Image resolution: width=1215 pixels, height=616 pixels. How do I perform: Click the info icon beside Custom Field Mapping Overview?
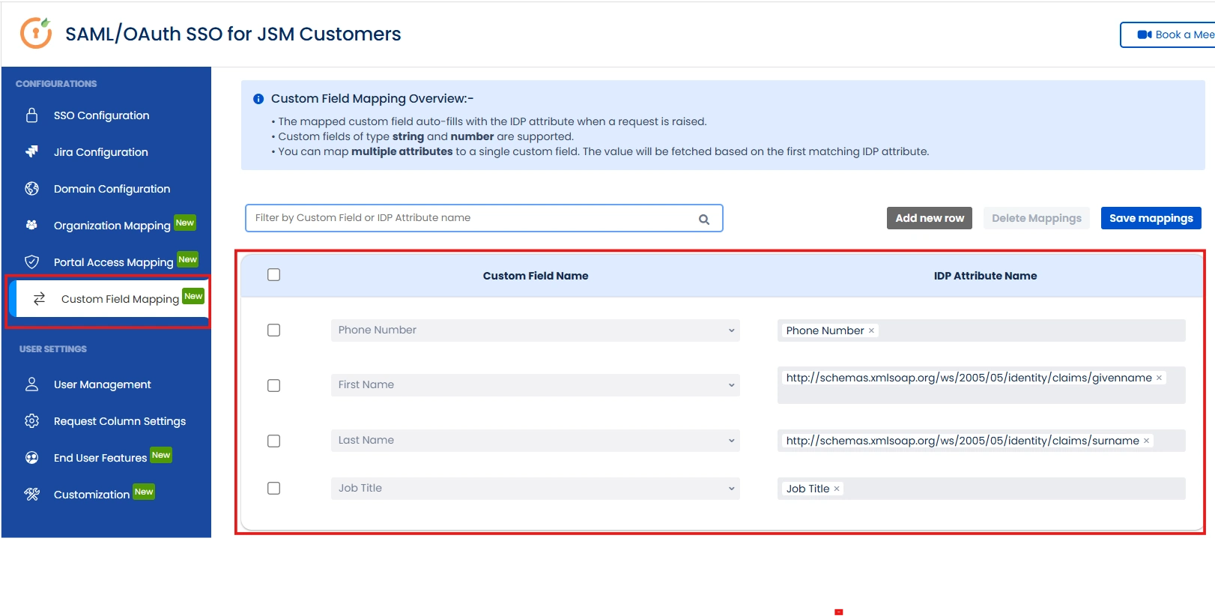[258, 99]
